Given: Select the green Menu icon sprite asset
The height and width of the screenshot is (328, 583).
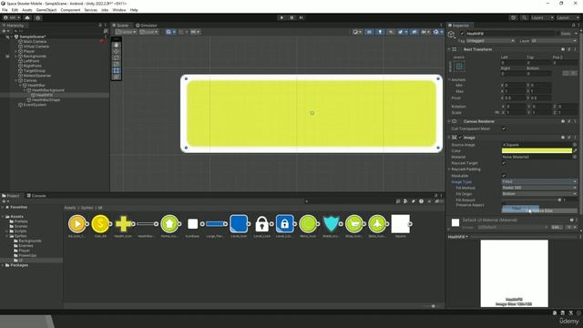Looking at the screenshot, I should (x=308, y=223).
